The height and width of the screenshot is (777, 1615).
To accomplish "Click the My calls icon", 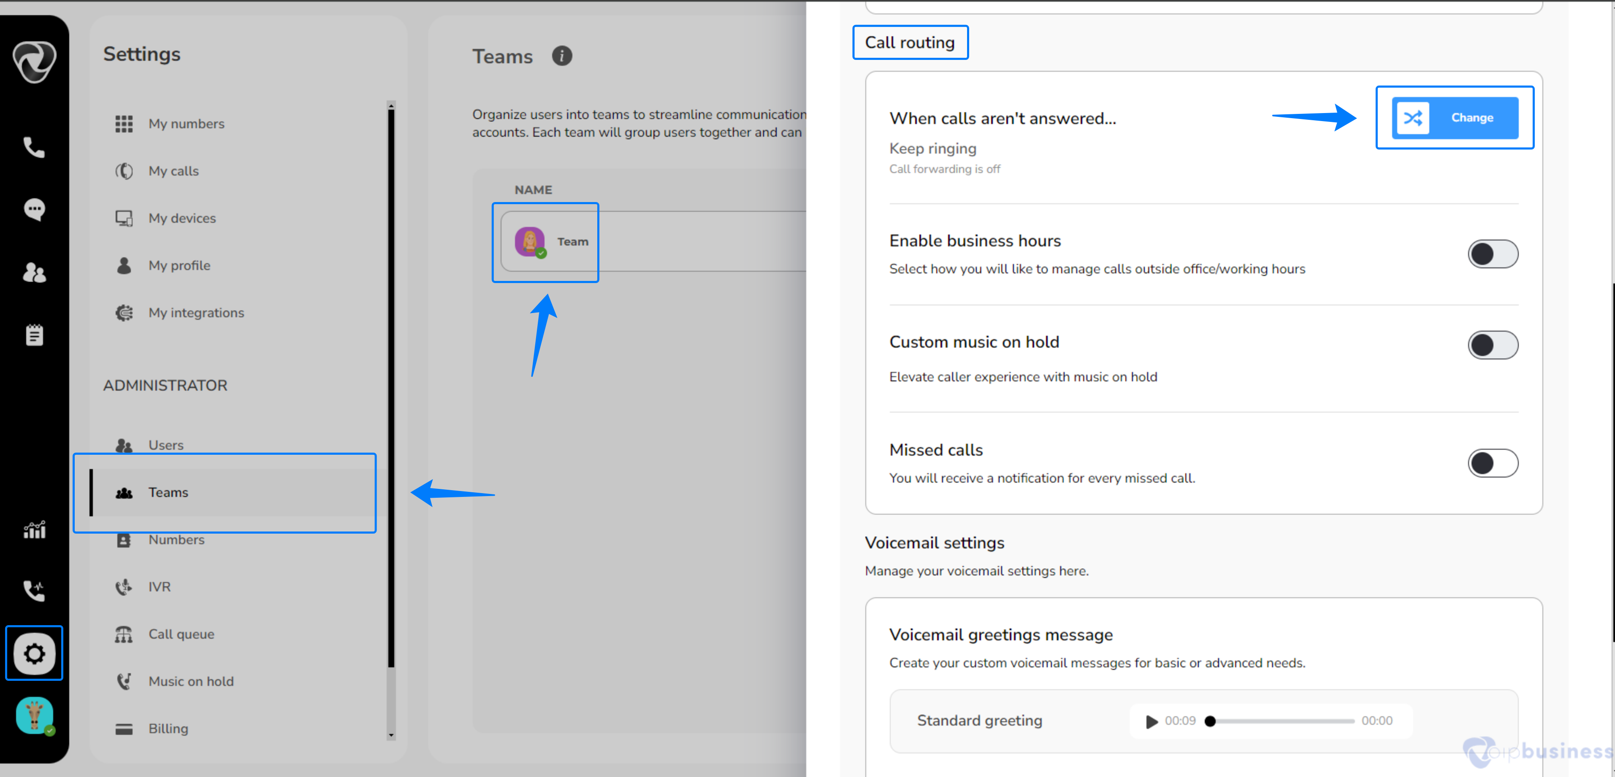I will tap(124, 170).
